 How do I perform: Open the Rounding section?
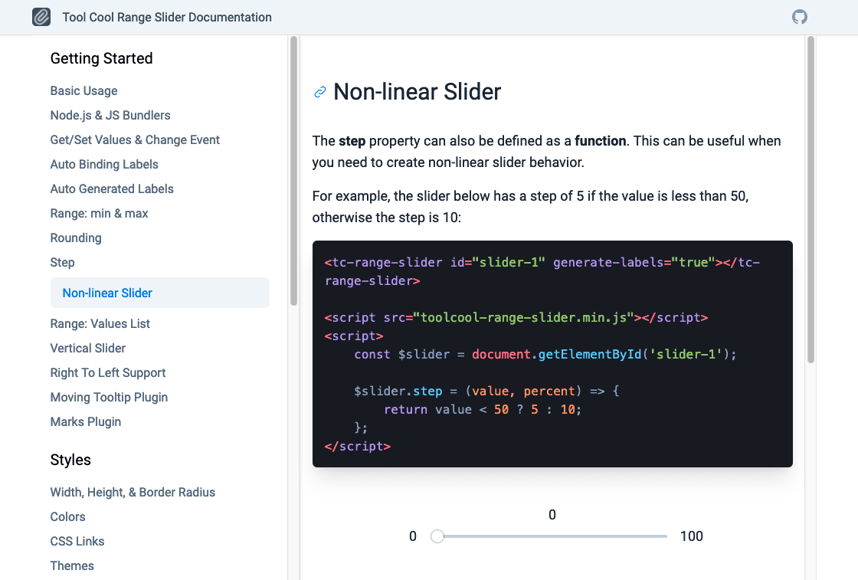point(76,238)
